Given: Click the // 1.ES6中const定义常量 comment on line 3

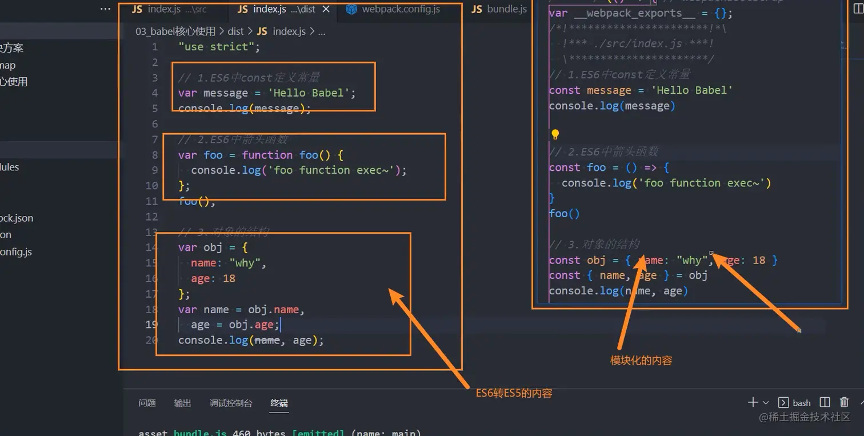Looking at the screenshot, I should 249,78.
